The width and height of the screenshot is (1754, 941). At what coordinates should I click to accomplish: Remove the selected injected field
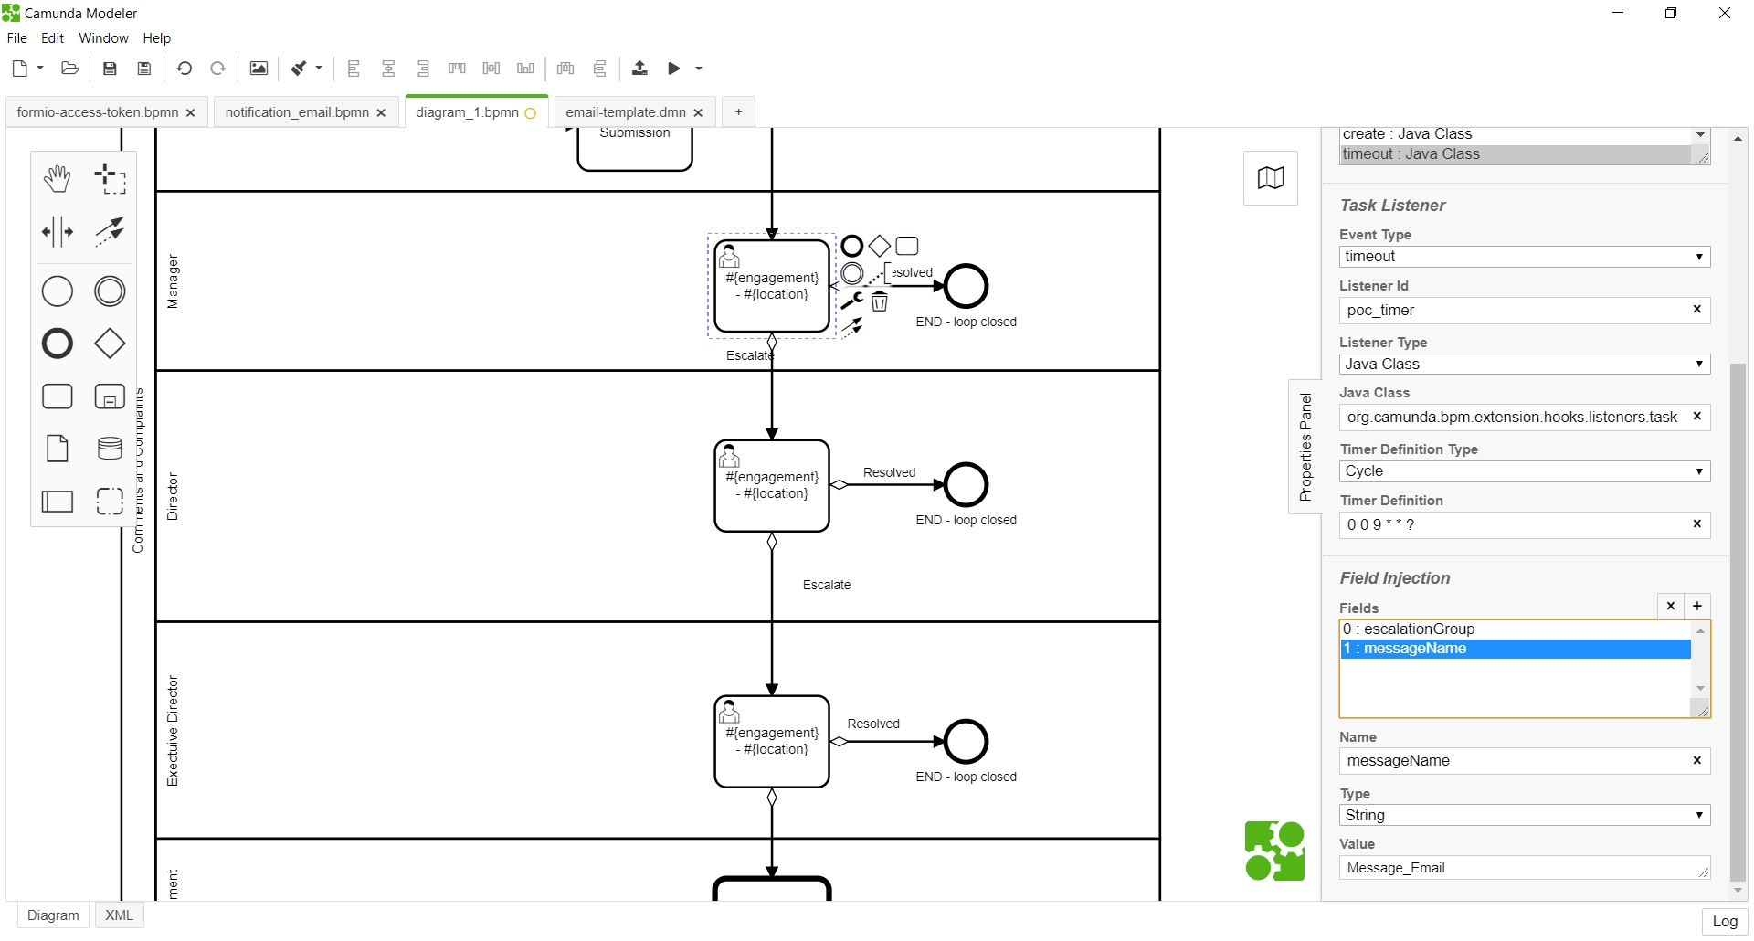click(x=1671, y=606)
